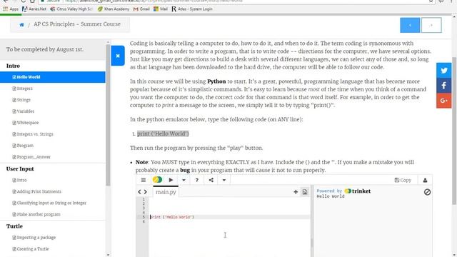Click code line 5 in editor

pos(230,217)
